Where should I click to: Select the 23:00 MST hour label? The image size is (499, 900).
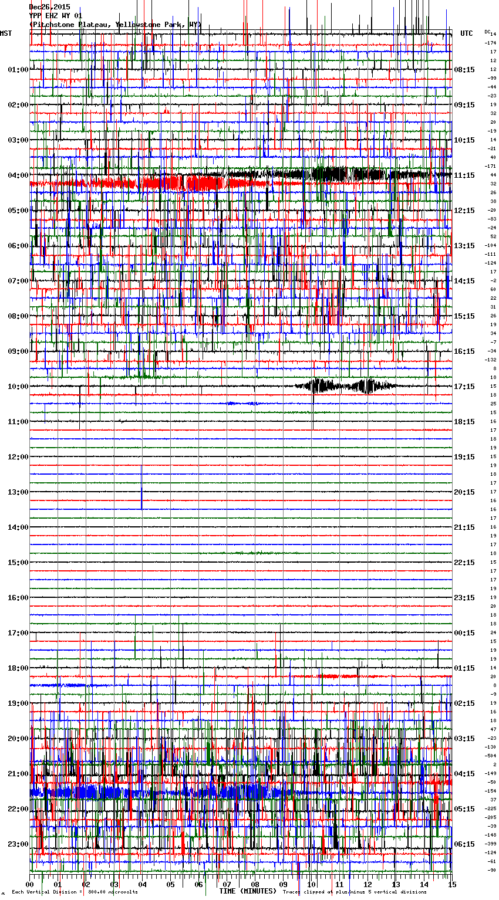pos(18,844)
